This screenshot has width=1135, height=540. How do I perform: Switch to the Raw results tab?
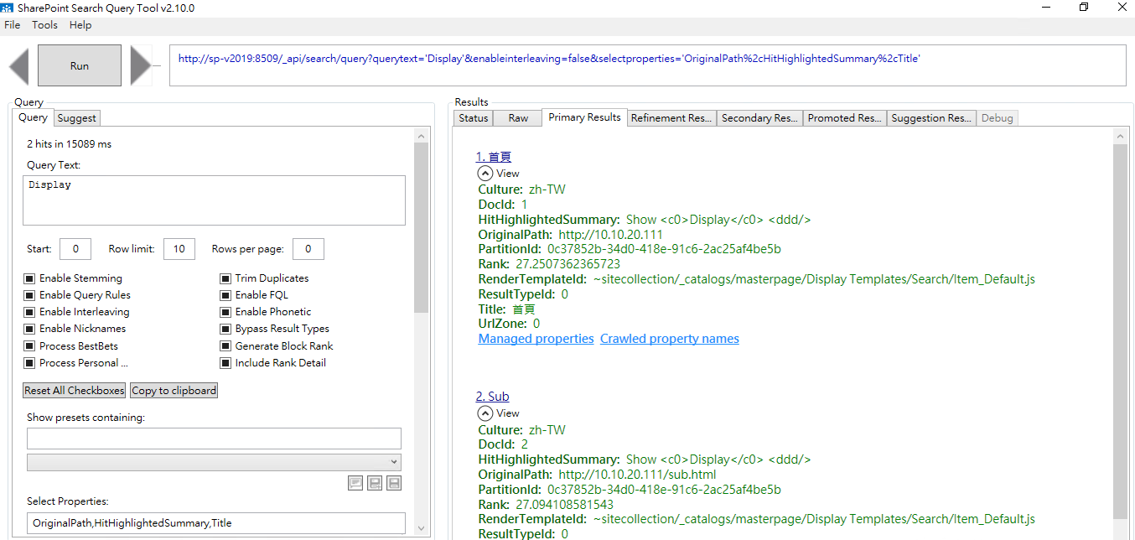[x=518, y=118]
